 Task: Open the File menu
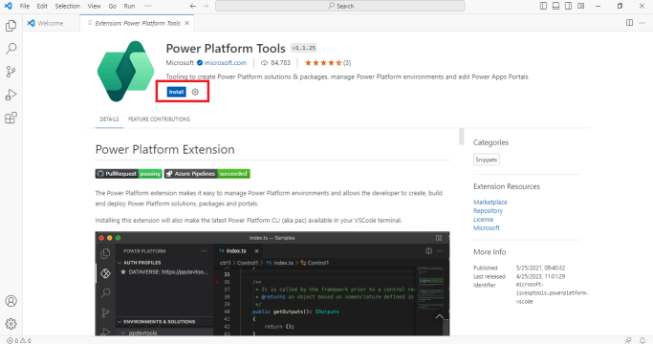(25, 6)
